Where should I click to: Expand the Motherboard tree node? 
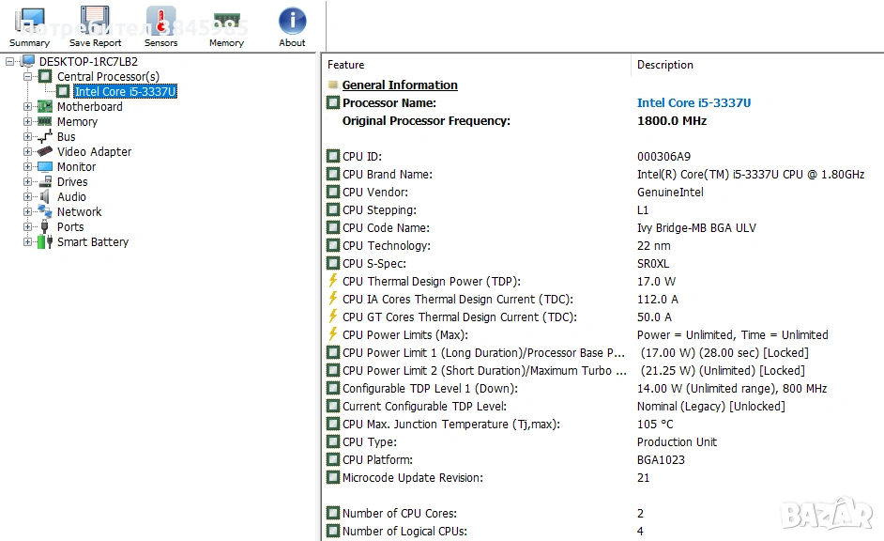tap(28, 107)
